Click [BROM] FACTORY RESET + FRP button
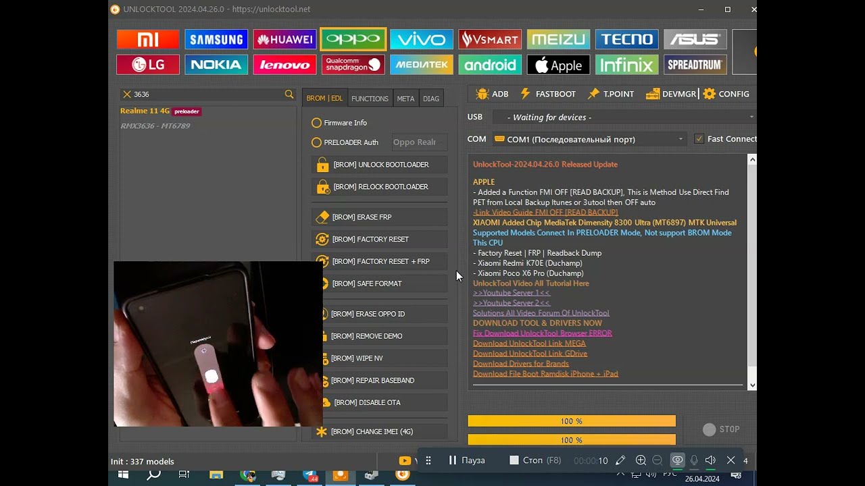Viewport: 865px width, 486px height. click(x=379, y=261)
